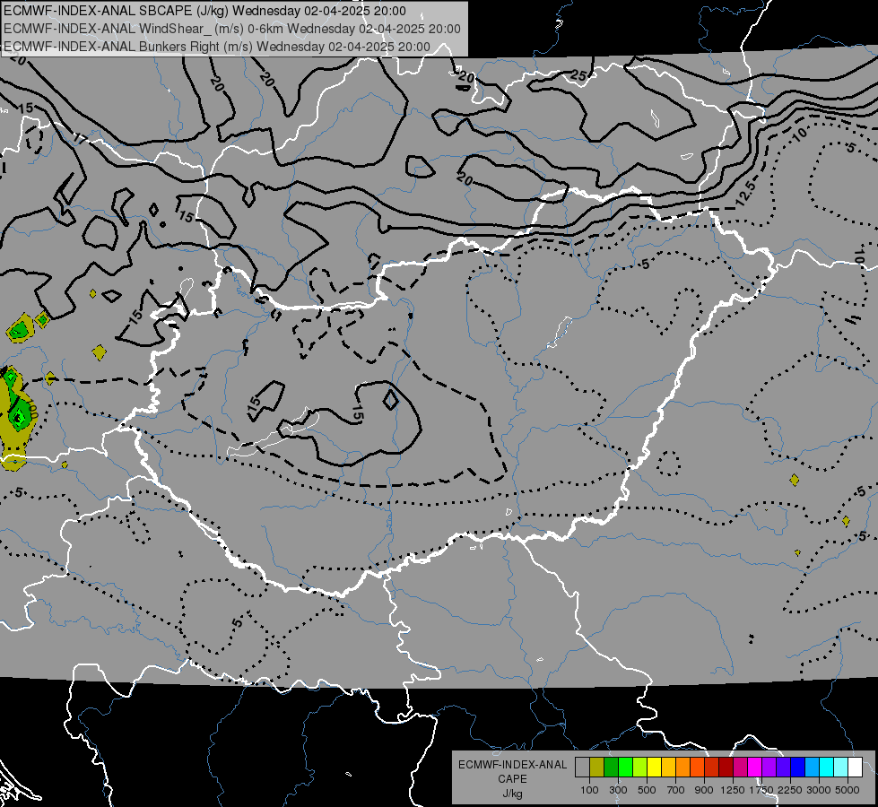This screenshot has width=878, height=807.
Task: Click the 900 value under the legend
Action: [x=704, y=790]
